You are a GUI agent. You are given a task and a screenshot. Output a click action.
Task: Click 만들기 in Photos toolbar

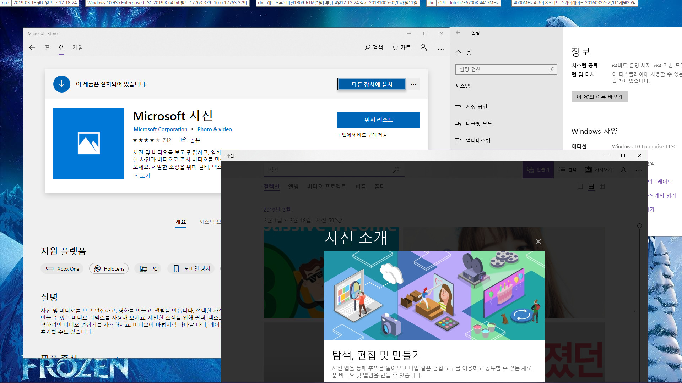tap(538, 170)
